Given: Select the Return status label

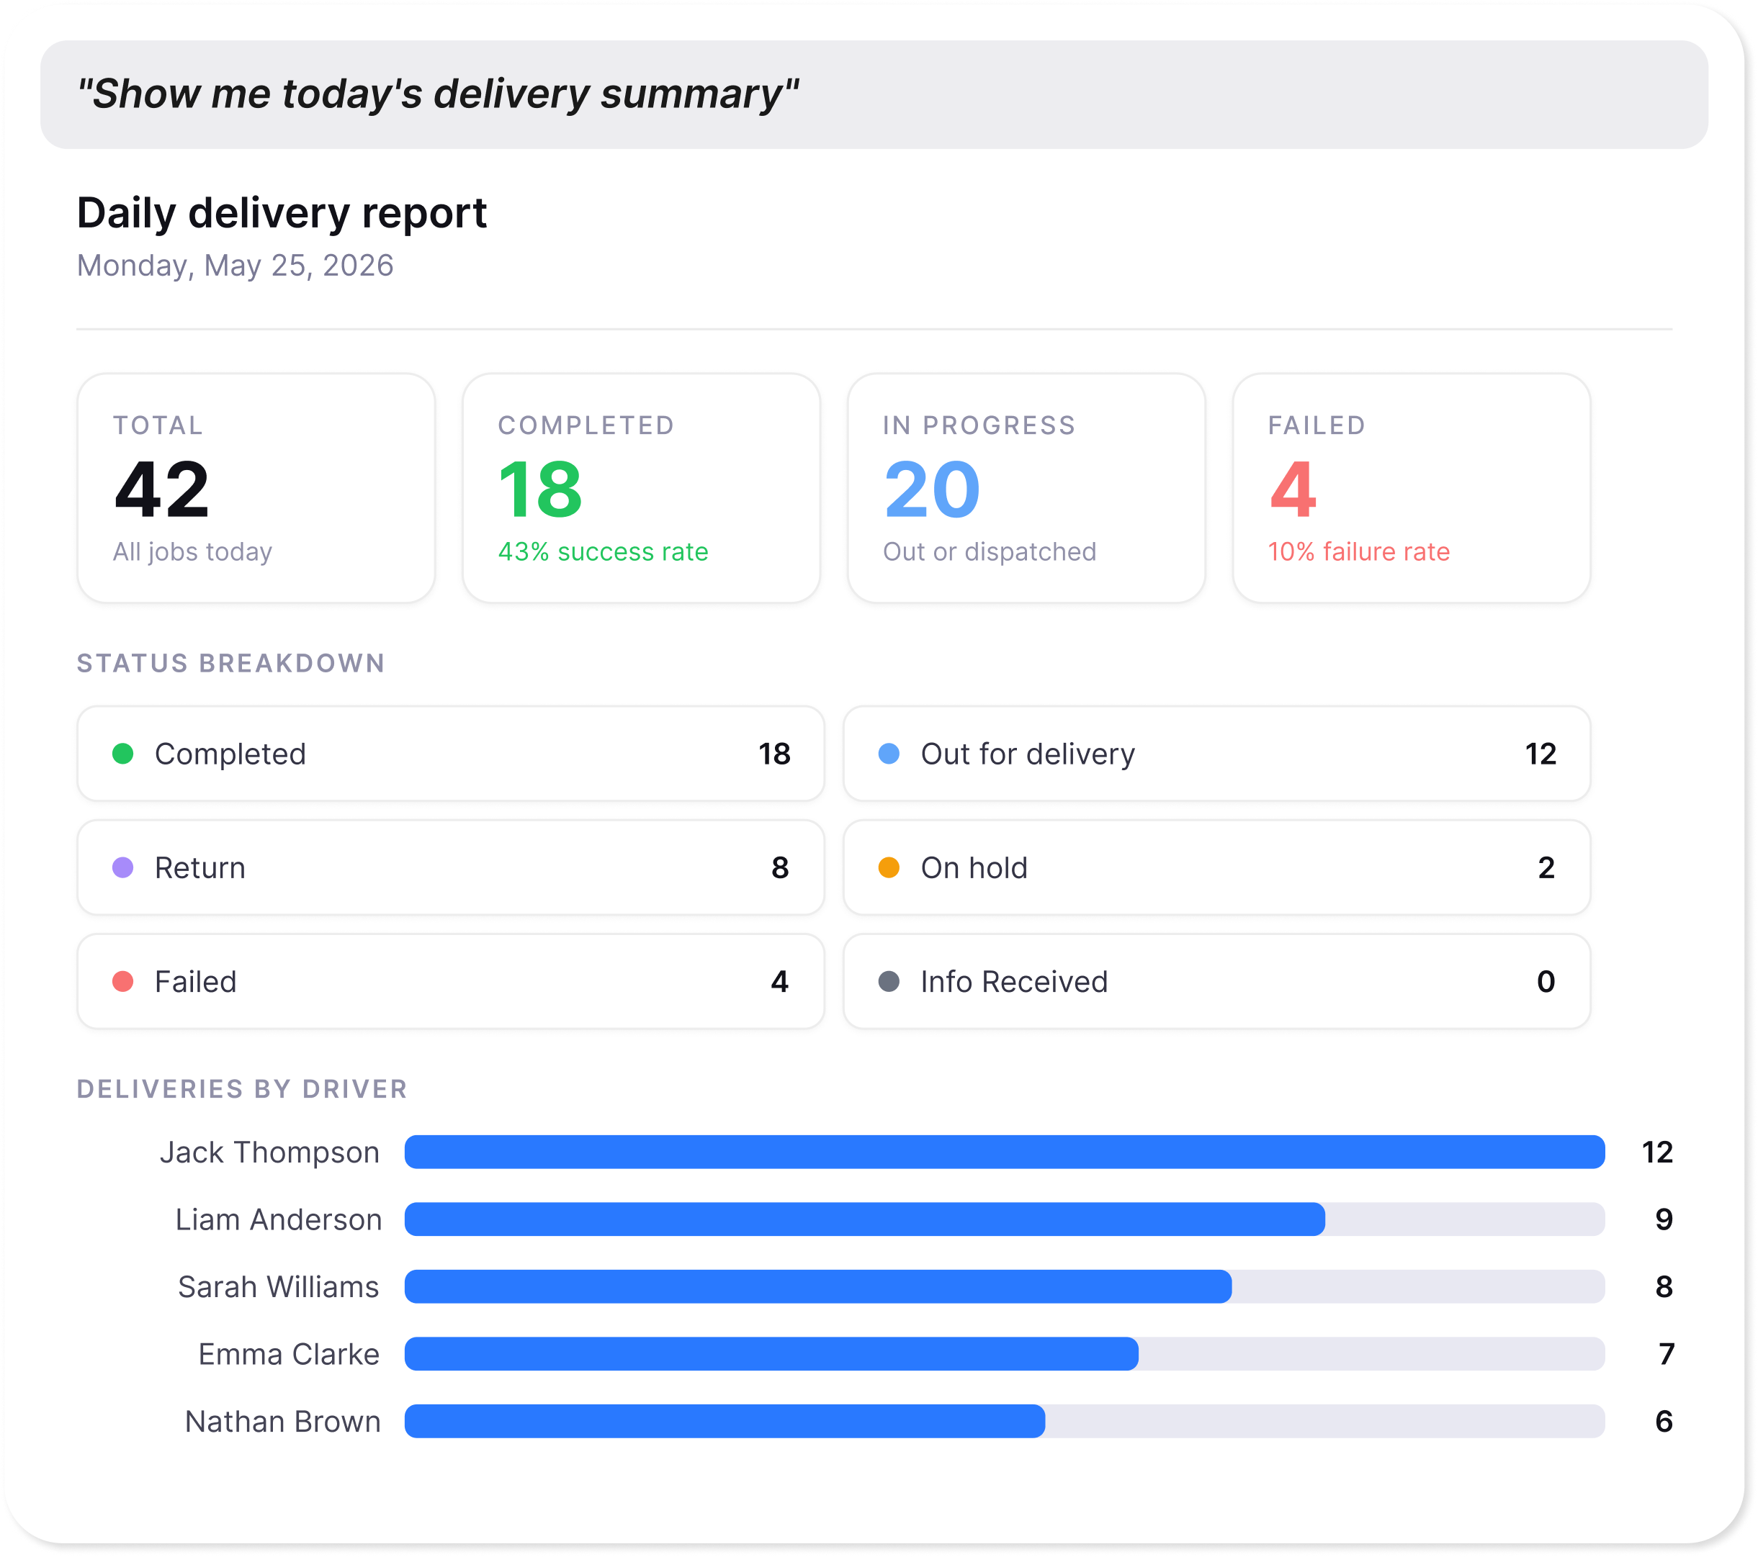Looking at the screenshot, I should coord(199,867).
